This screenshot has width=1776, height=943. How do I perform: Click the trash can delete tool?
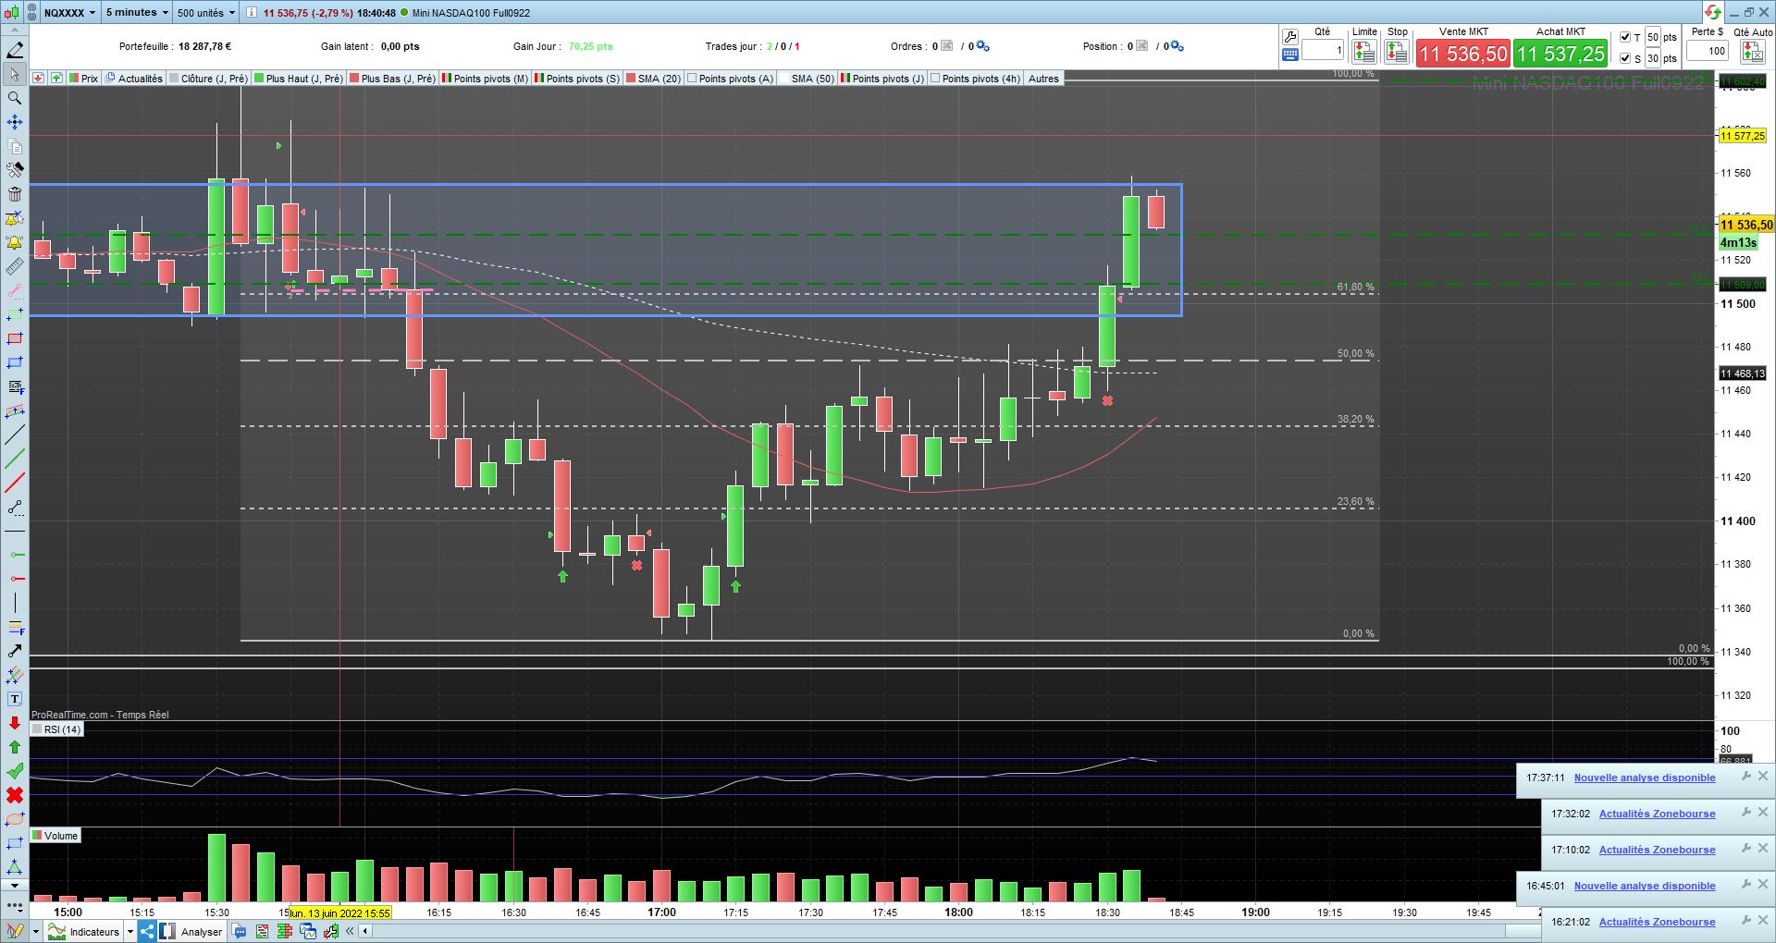click(15, 194)
